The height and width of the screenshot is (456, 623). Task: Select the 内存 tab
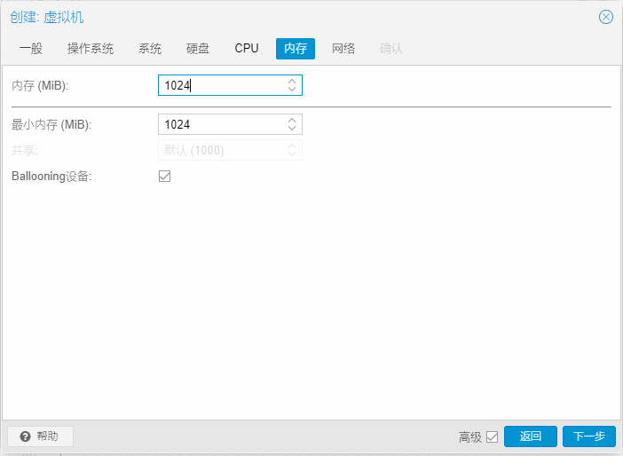tap(296, 49)
